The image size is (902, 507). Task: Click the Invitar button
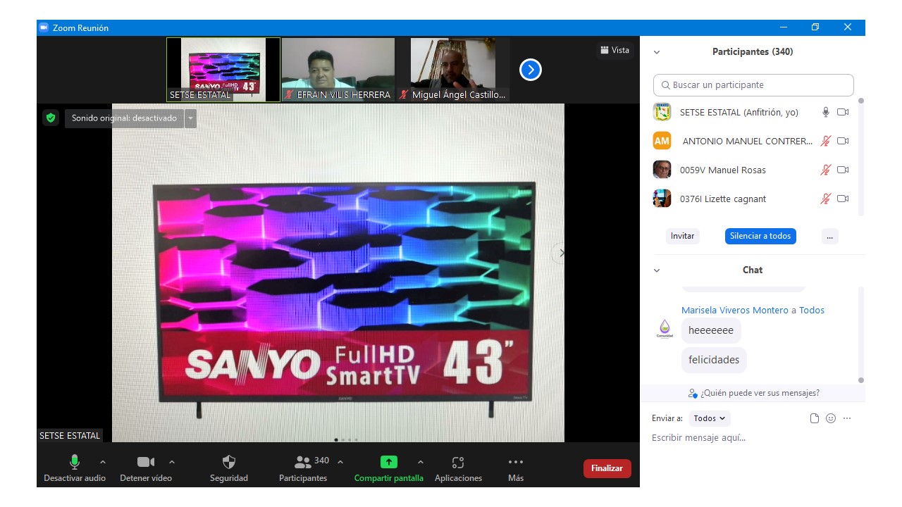pyautogui.click(x=682, y=236)
